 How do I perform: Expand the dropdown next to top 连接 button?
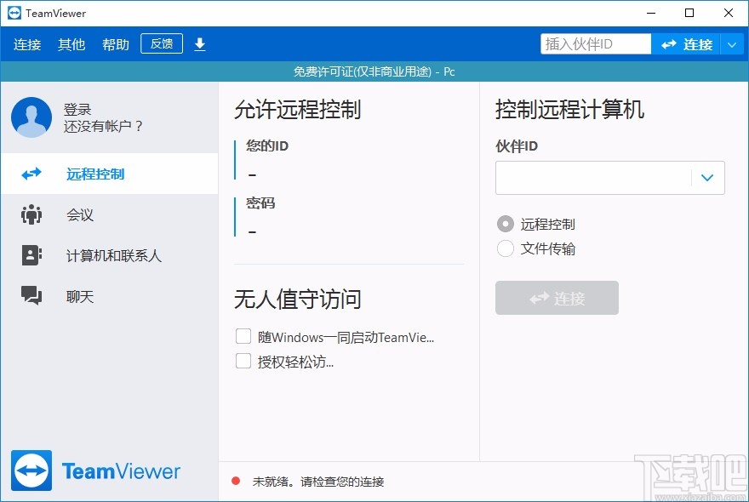pyautogui.click(x=734, y=43)
